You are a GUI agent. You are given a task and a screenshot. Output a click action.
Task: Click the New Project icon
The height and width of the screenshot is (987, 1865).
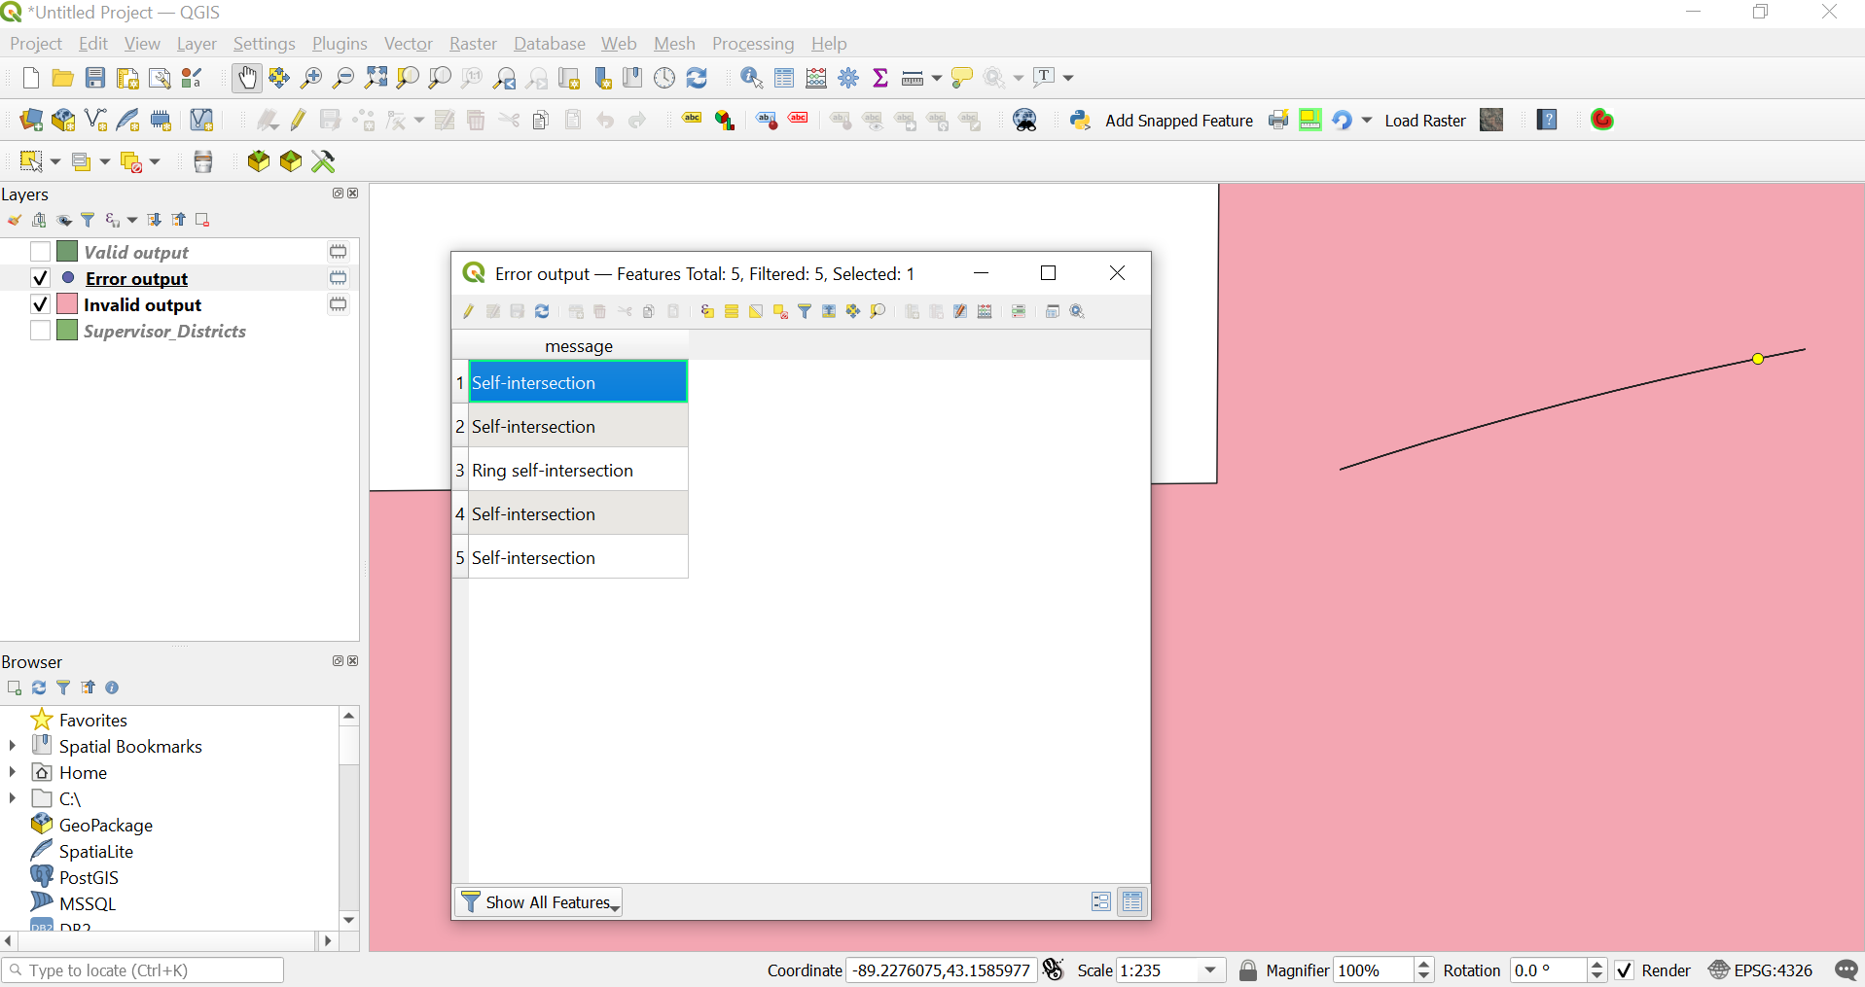[x=30, y=78]
